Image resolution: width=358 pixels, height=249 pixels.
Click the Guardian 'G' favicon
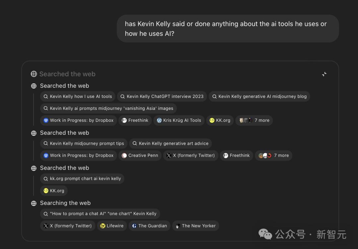[134, 226]
